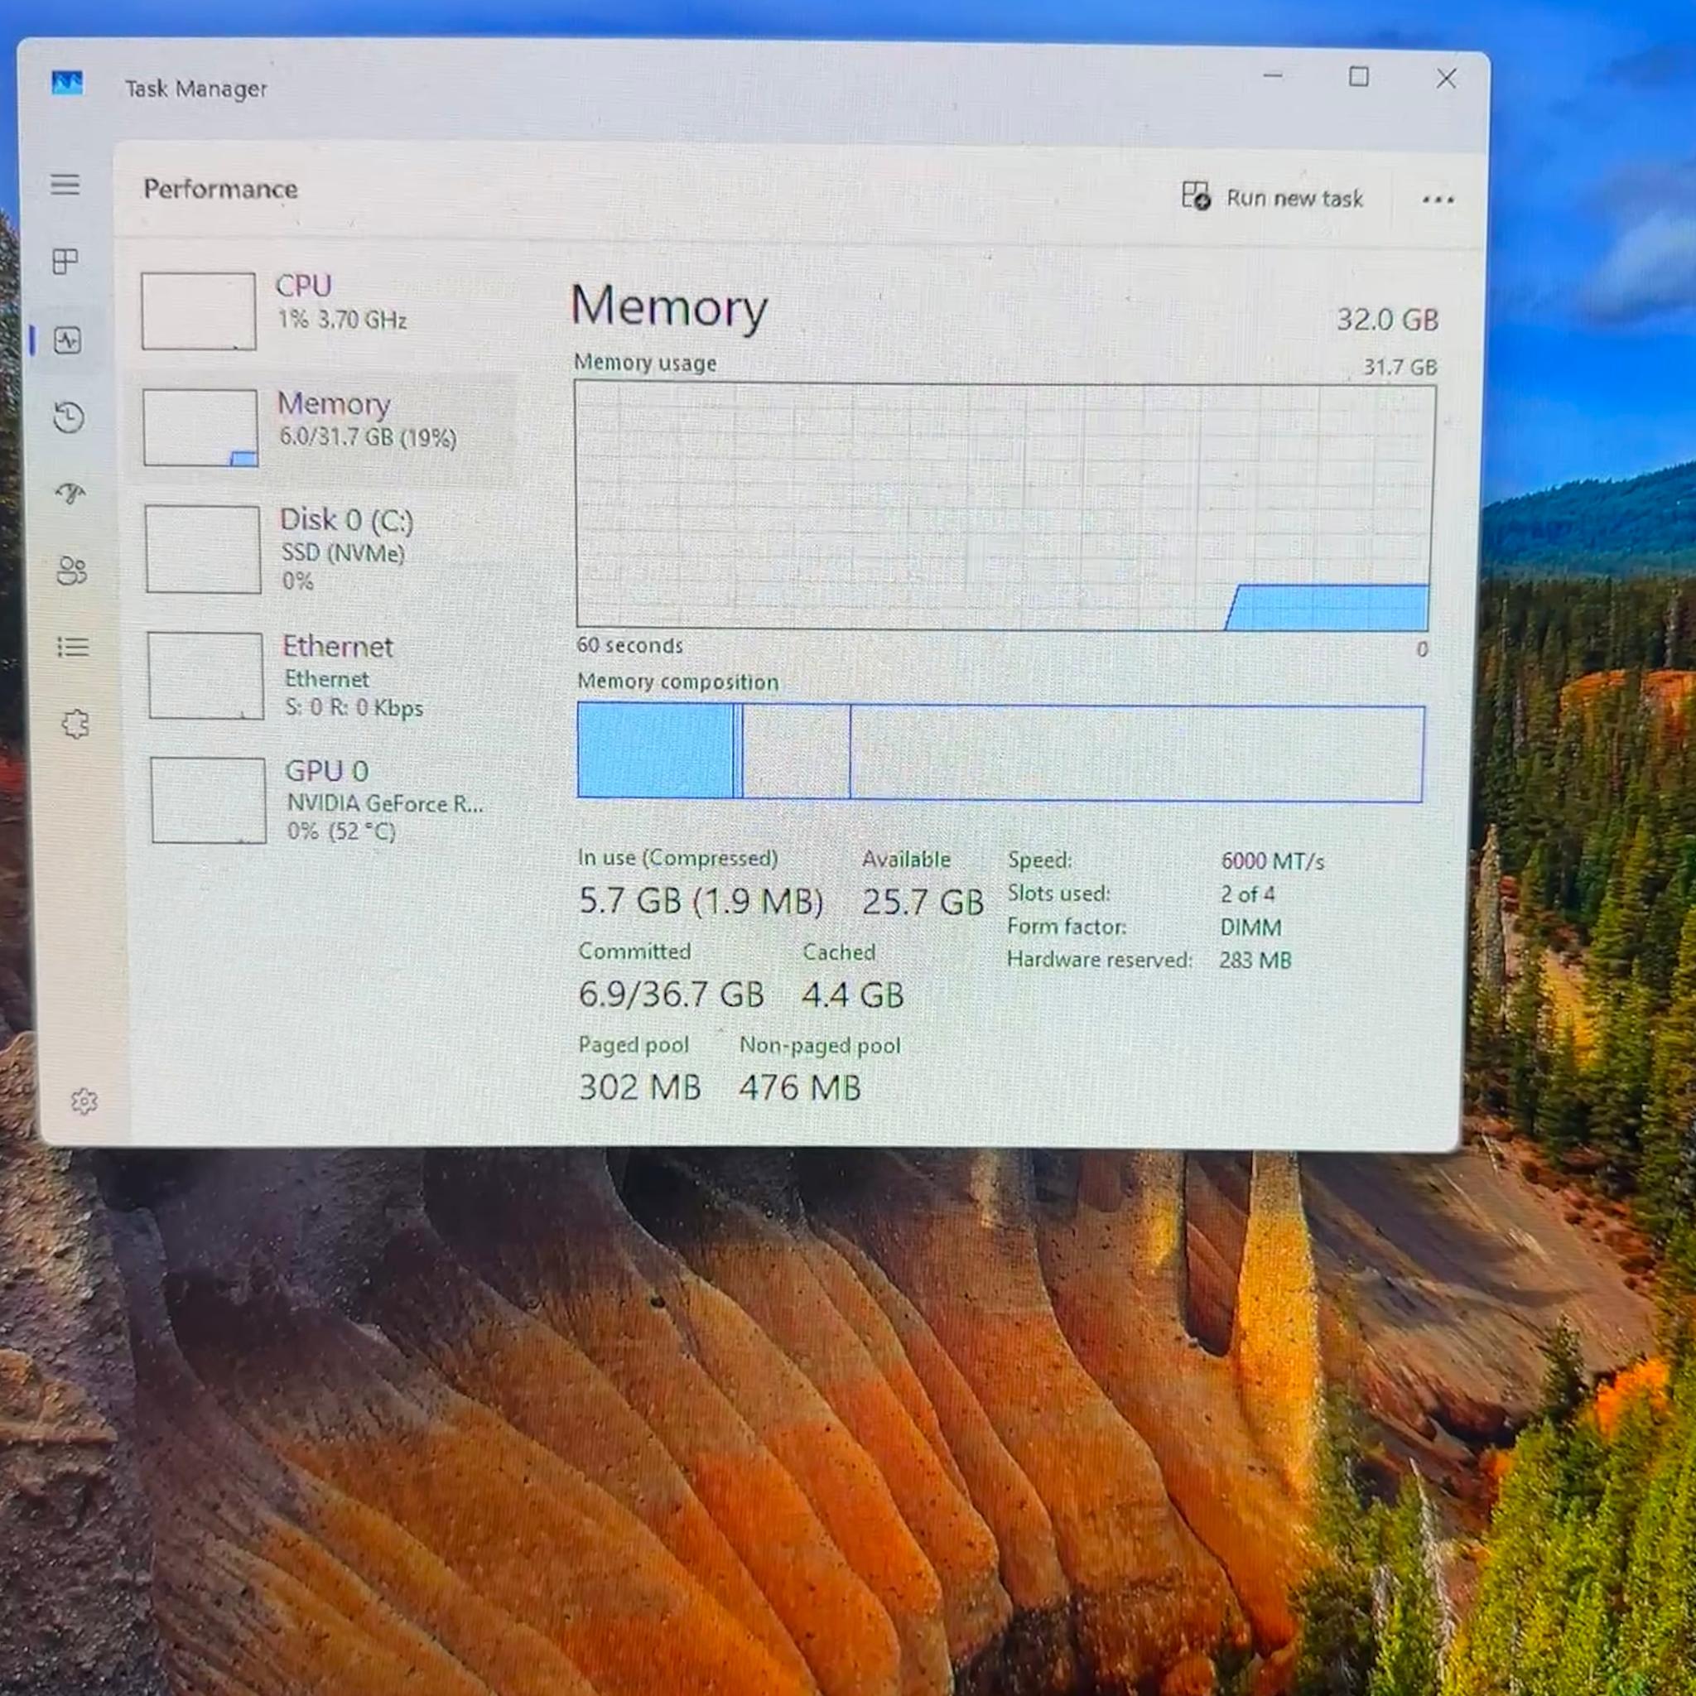The height and width of the screenshot is (1696, 1696).
Task: Open the Task Manager navigation hamburger menu
Action: [x=65, y=185]
